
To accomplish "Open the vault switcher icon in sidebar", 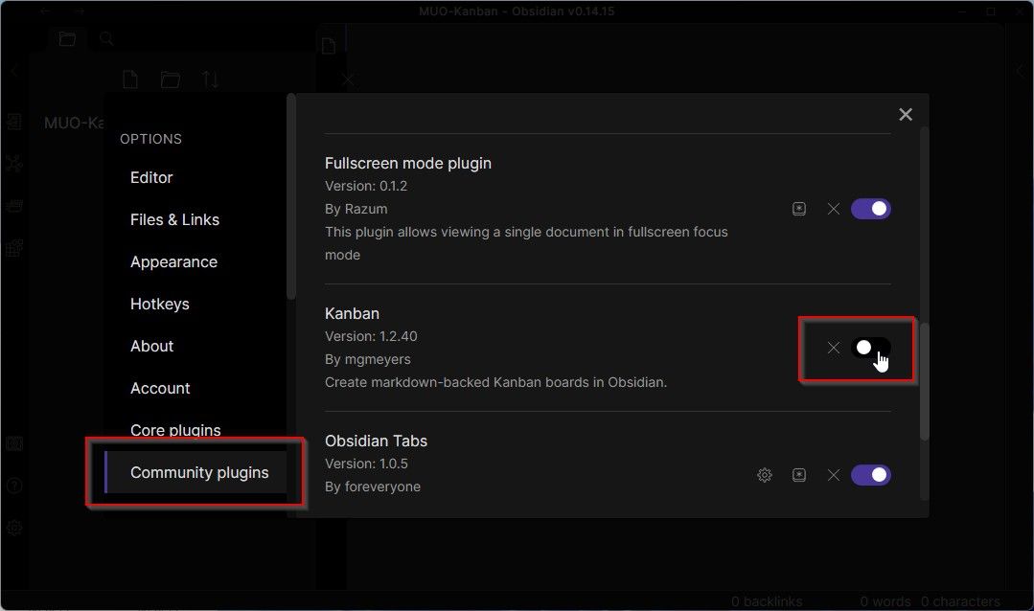I will tap(14, 443).
